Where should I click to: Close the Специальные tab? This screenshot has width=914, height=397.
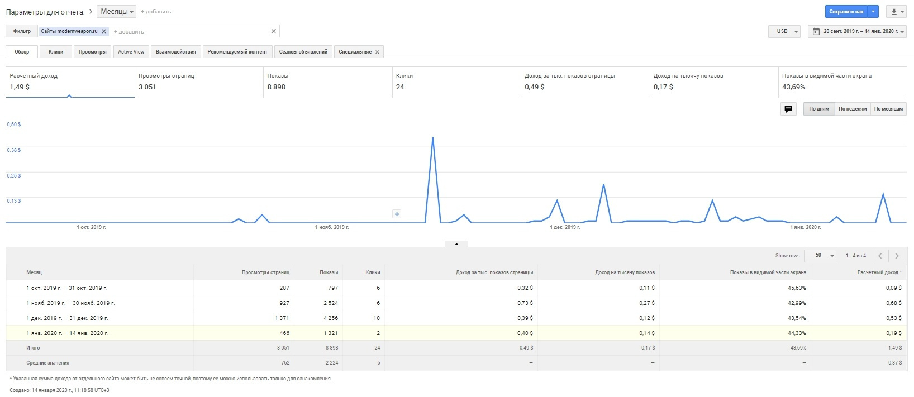[x=377, y=52]
